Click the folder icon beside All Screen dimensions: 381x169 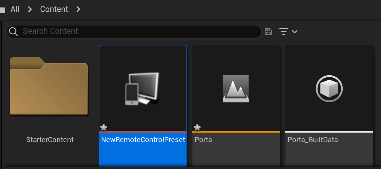[2, 10]
